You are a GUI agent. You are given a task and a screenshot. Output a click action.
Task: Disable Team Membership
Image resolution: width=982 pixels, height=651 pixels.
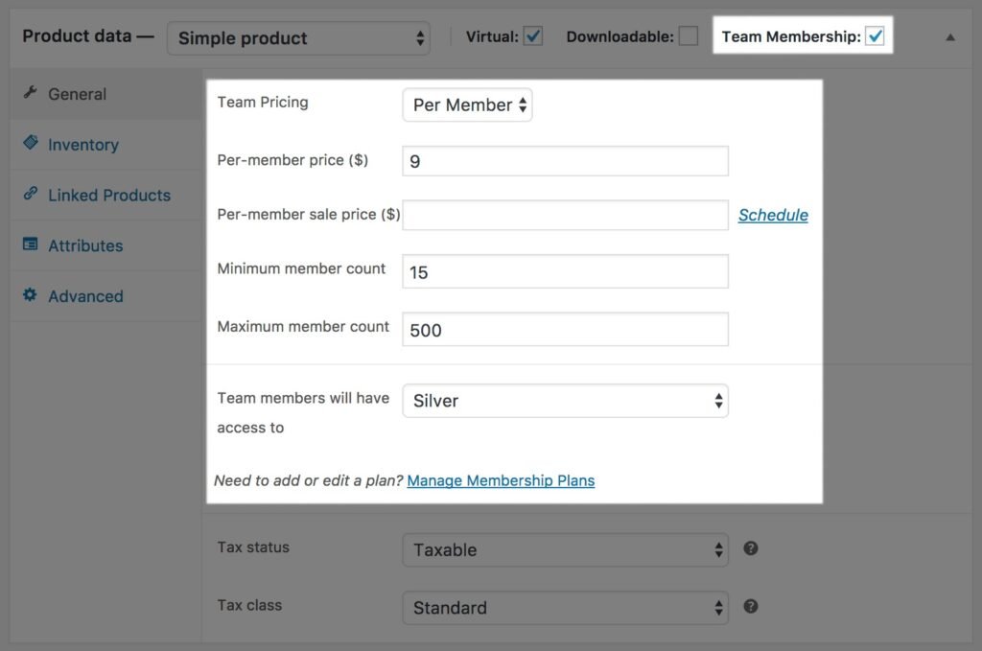(875, 35)
